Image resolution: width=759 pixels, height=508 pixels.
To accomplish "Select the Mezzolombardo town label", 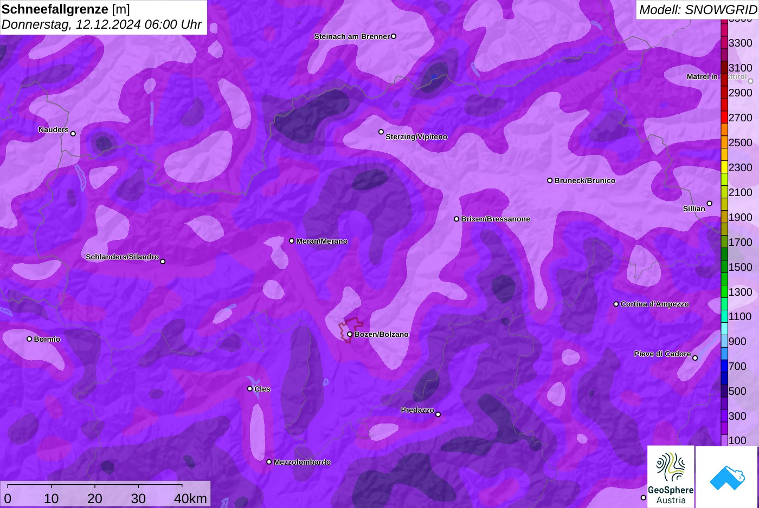I will pos(302,462).
